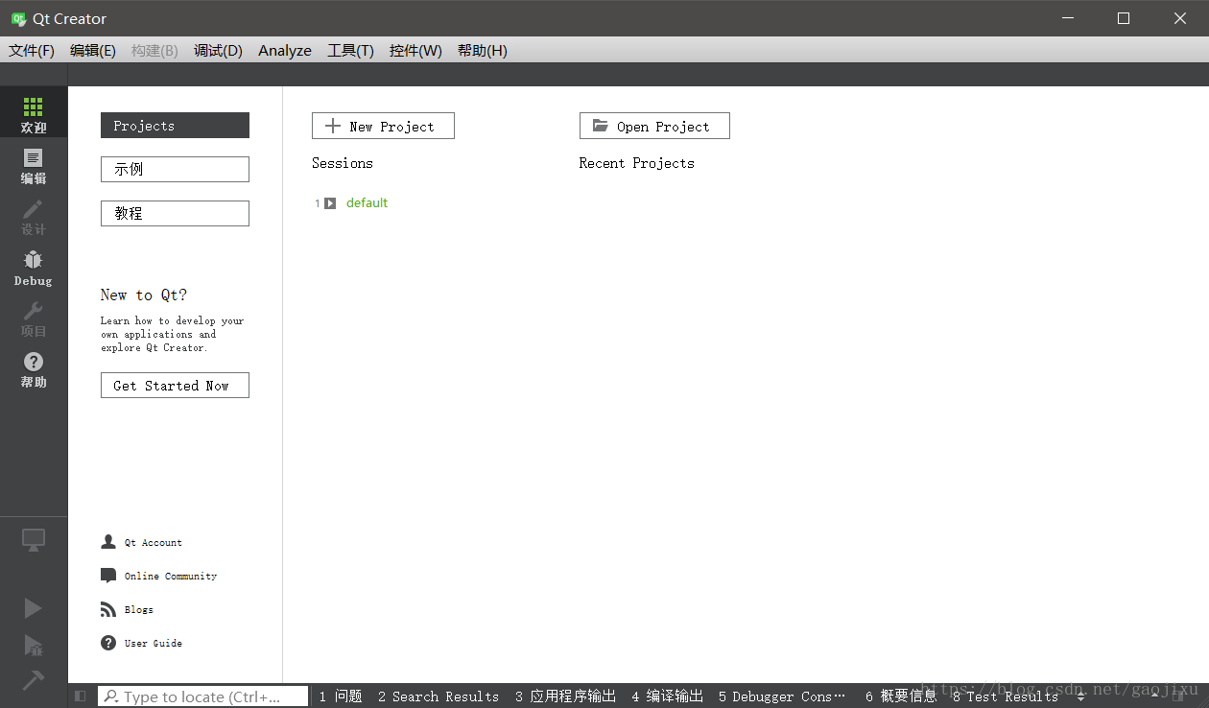Viewport: 1209px width, 708px height.
Task: Click the New Project button
Action: [x=383, y=126]
